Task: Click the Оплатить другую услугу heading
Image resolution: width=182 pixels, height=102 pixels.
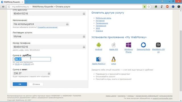Action: point(107,13)
